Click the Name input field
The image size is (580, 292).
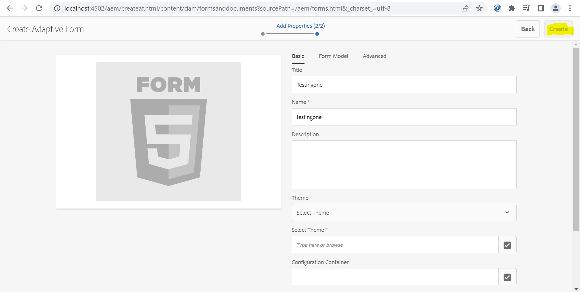(x=404, y=117)
